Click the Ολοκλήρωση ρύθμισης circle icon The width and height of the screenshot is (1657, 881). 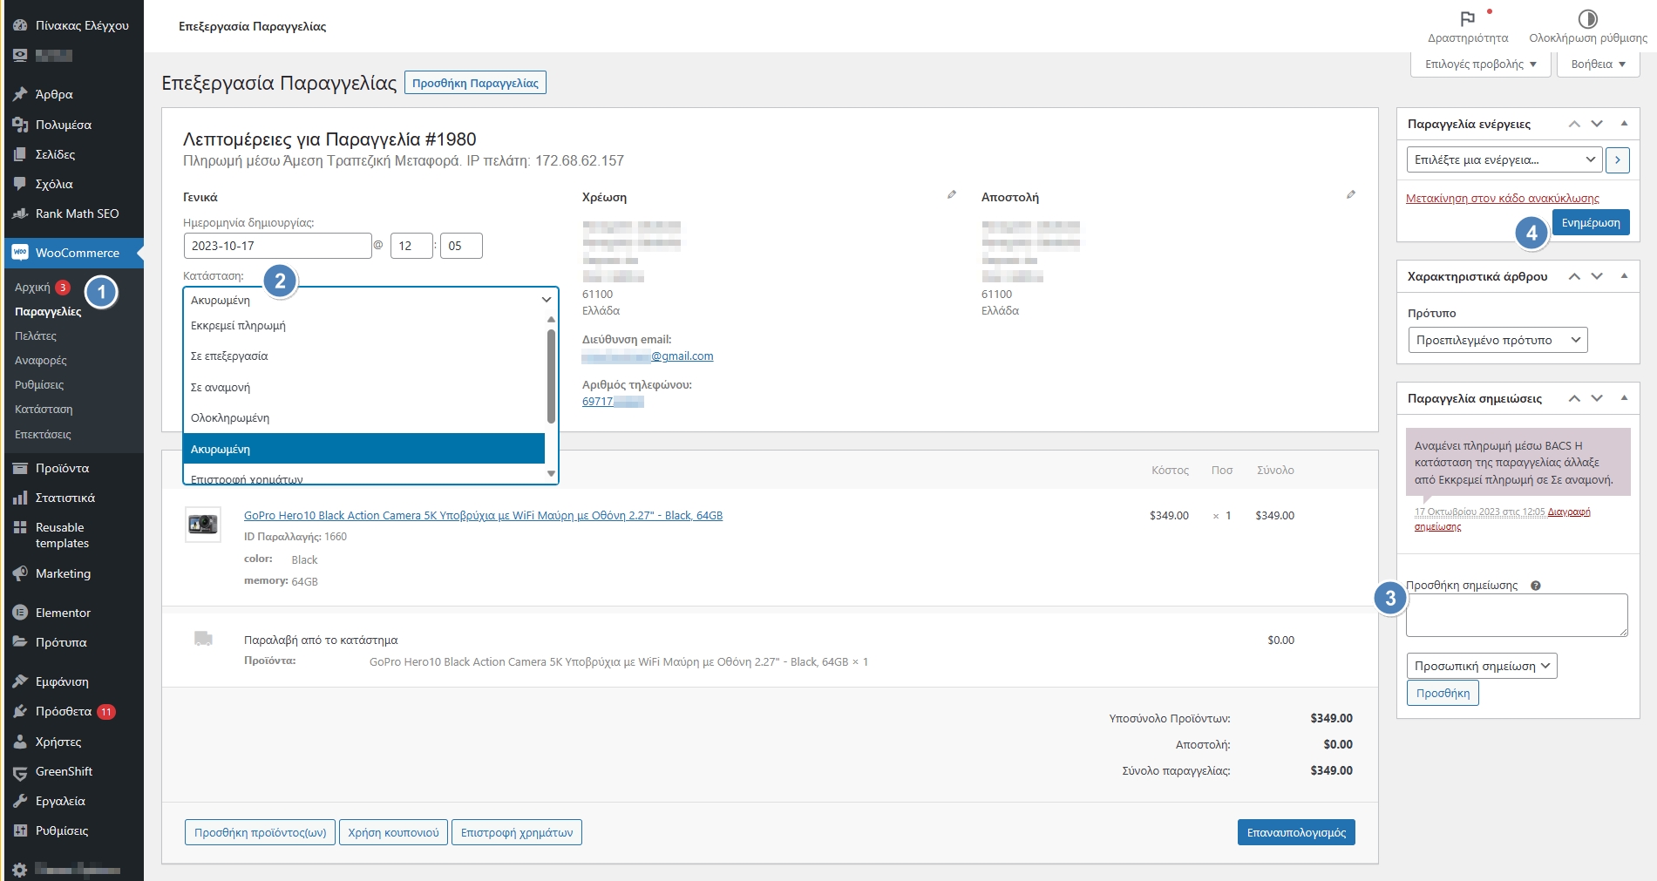point(1587,19)
